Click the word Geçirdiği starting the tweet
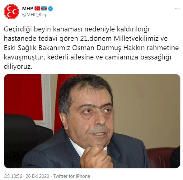Screen dimensions: 183x180 pyautogui.click(x=18, y=29)
